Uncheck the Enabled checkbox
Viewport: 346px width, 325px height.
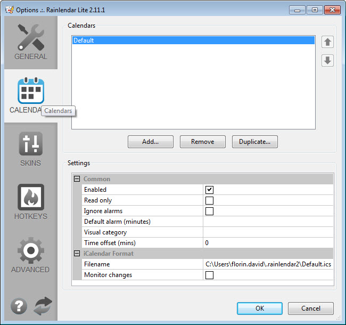pos(209,190)
